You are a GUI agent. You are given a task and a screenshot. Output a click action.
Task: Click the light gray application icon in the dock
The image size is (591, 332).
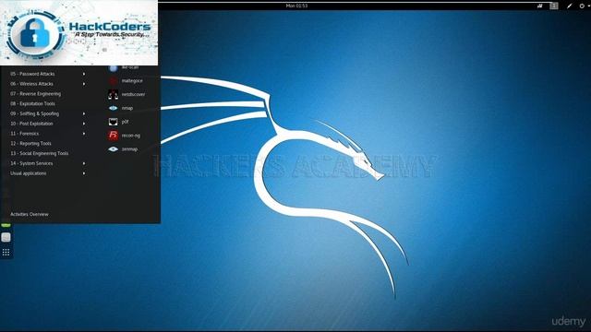coord(6,237)
